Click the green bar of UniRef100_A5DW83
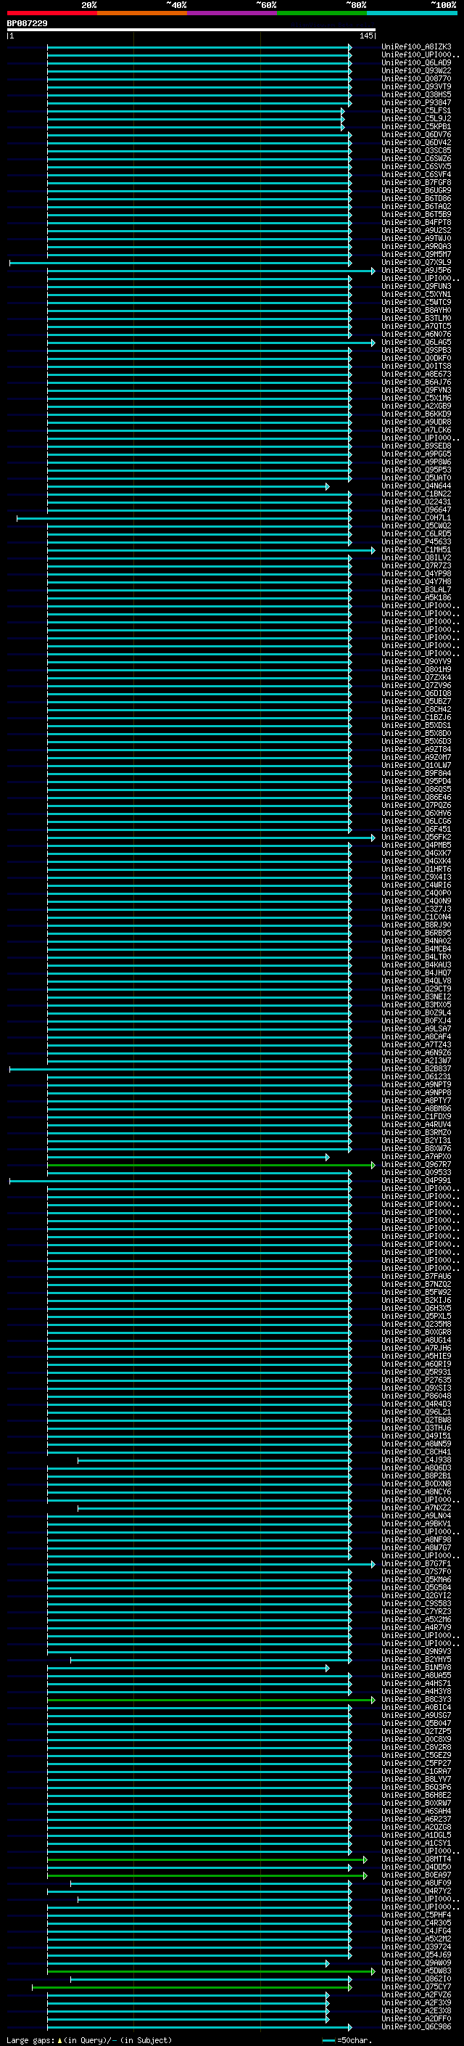This screenshot has width=464, height=2046. tap(211, 1972)
